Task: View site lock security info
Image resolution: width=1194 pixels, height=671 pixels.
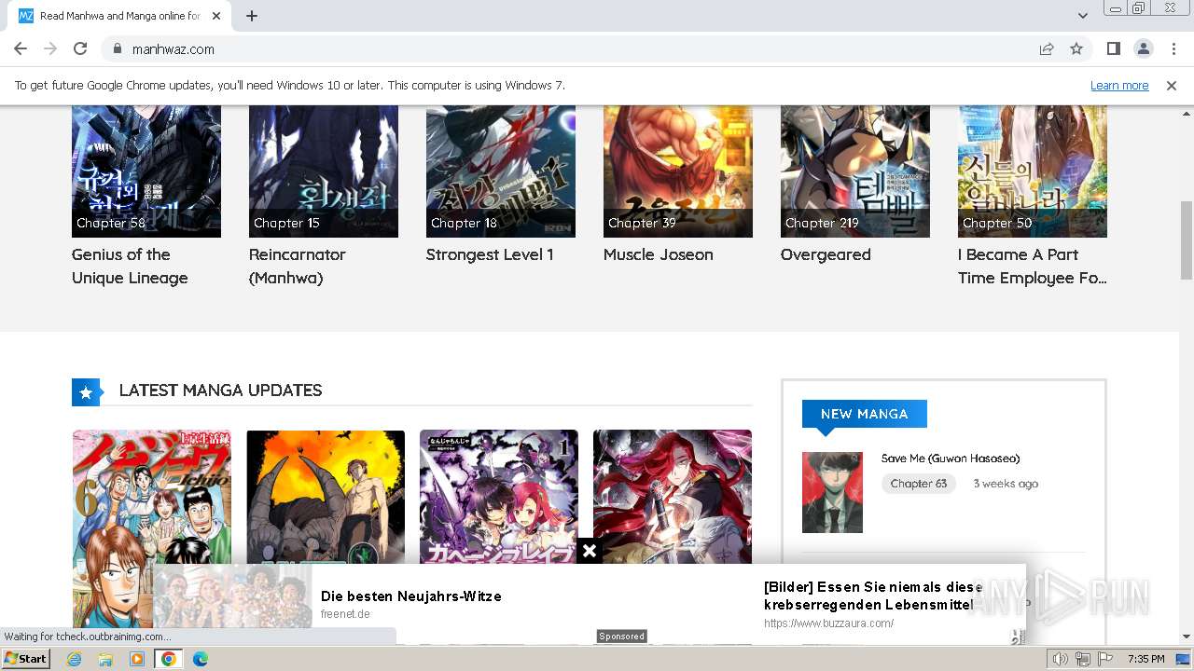Action: tap(117, 48)
